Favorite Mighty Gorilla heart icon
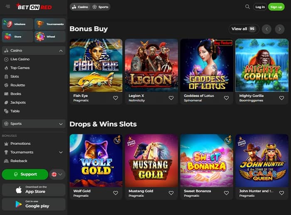This screenshot has width=291, height=215. click(281, 98)
